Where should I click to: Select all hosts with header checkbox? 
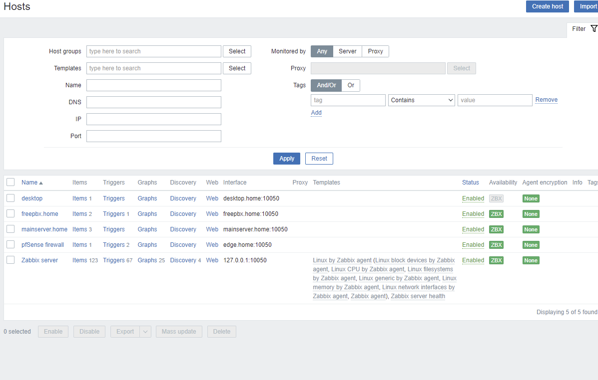click(x=10, y=183)
